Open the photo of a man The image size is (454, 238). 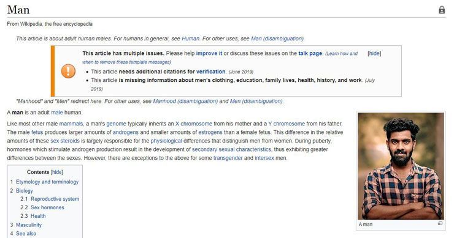point(401,166)
